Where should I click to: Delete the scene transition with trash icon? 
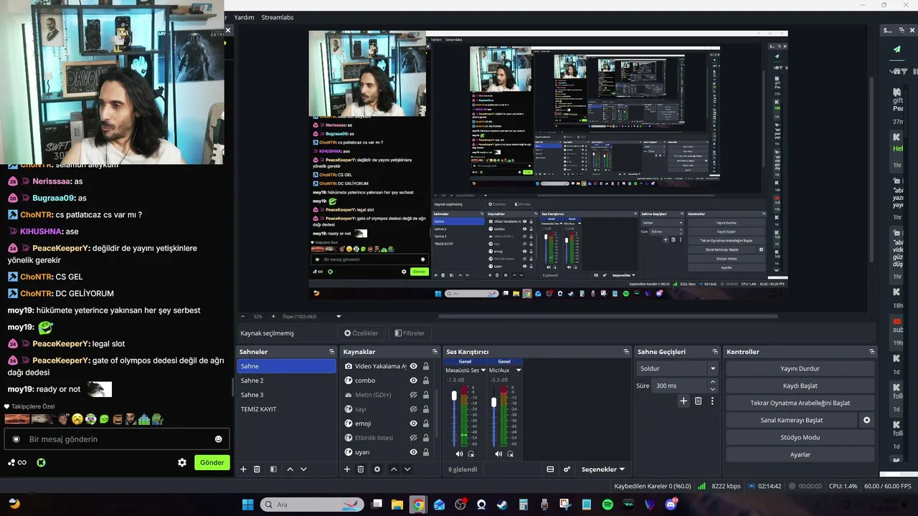pyautogui.click(x=698, y=401)
